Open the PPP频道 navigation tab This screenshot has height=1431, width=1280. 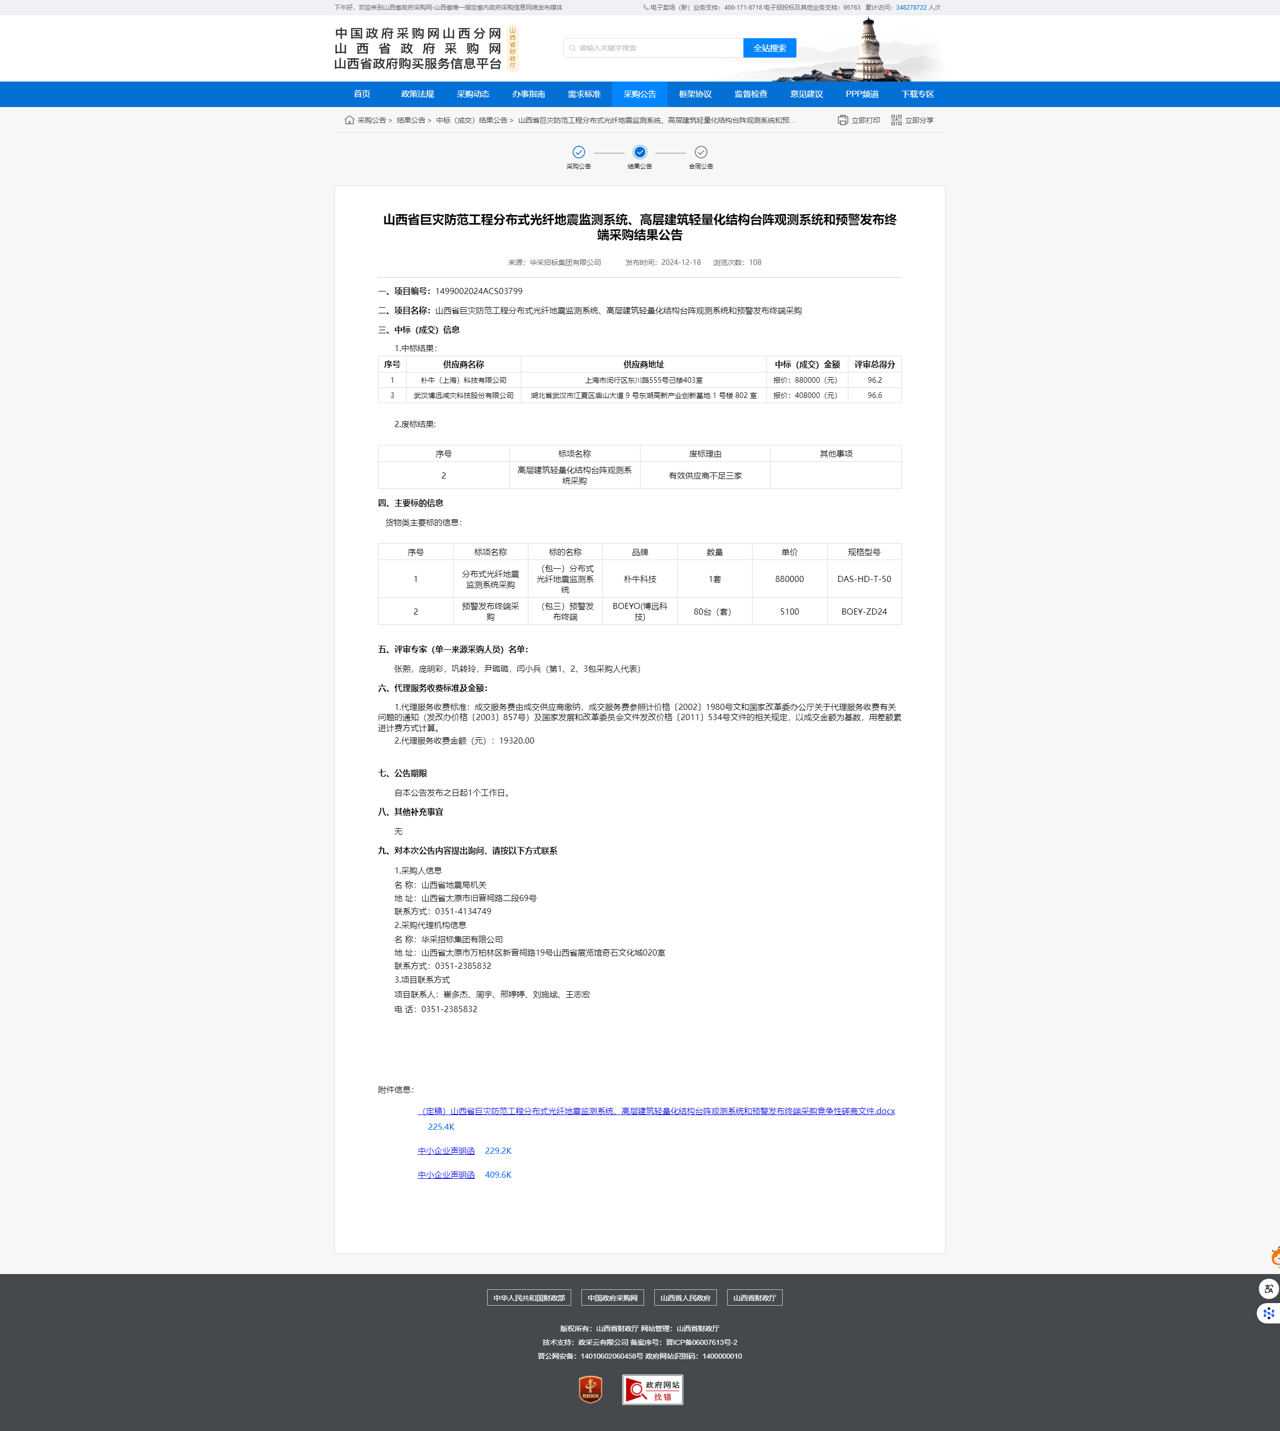click(x=862, y=94)
